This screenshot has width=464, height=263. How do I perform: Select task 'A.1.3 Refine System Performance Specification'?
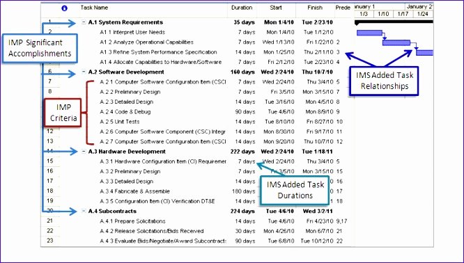click(158, 52)
